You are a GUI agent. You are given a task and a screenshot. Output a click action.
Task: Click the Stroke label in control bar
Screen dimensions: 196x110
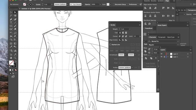[38, 4]
